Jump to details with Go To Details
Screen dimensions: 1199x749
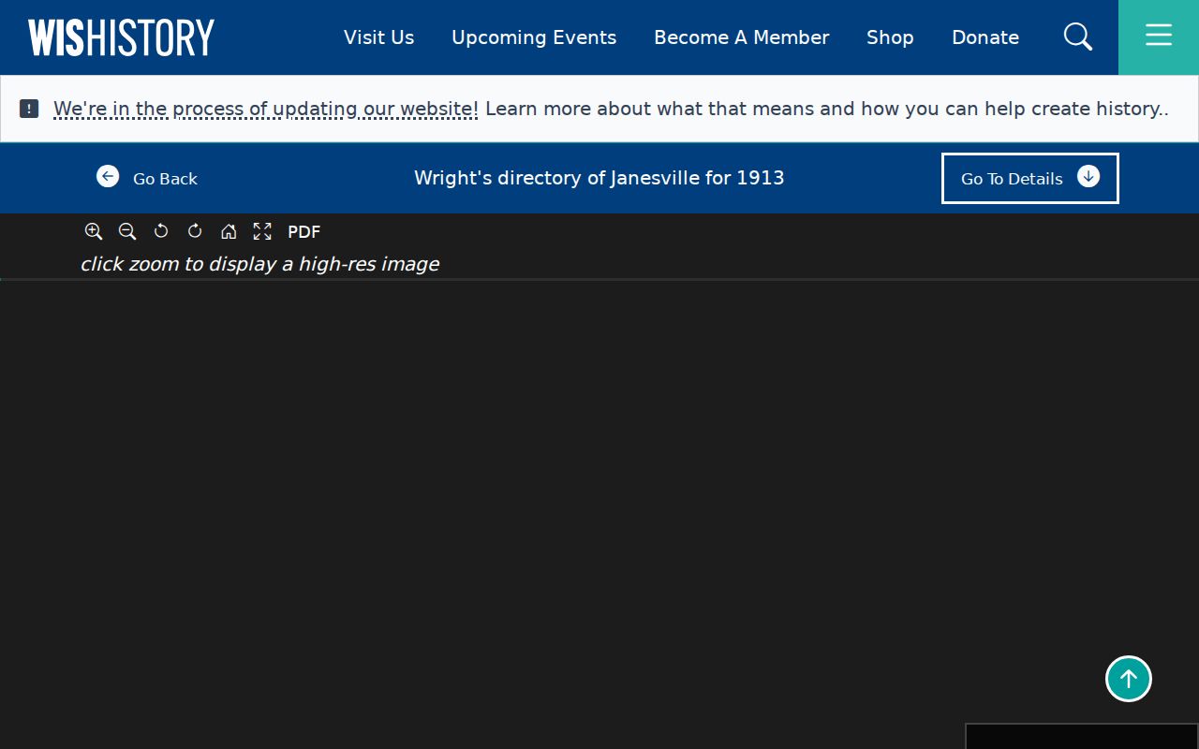pos(1029,178)
